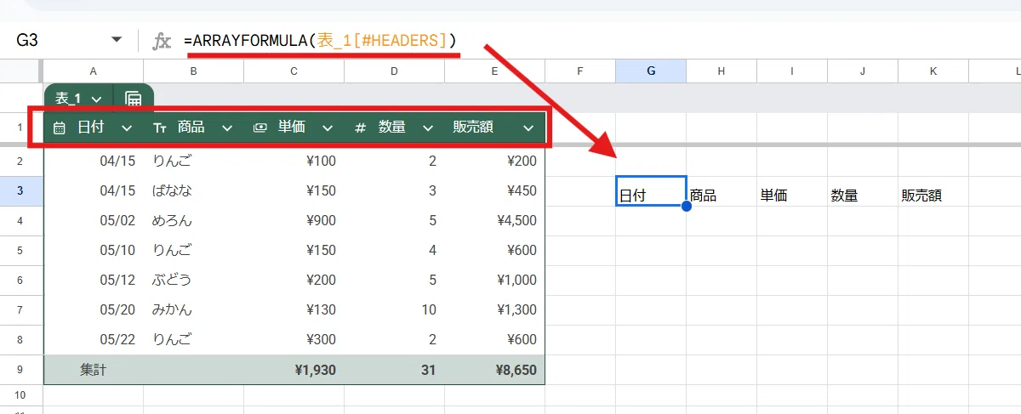Select cell G3 containing 日付
Viewport: 1021px width, 414px height.
tap(651, 191)
